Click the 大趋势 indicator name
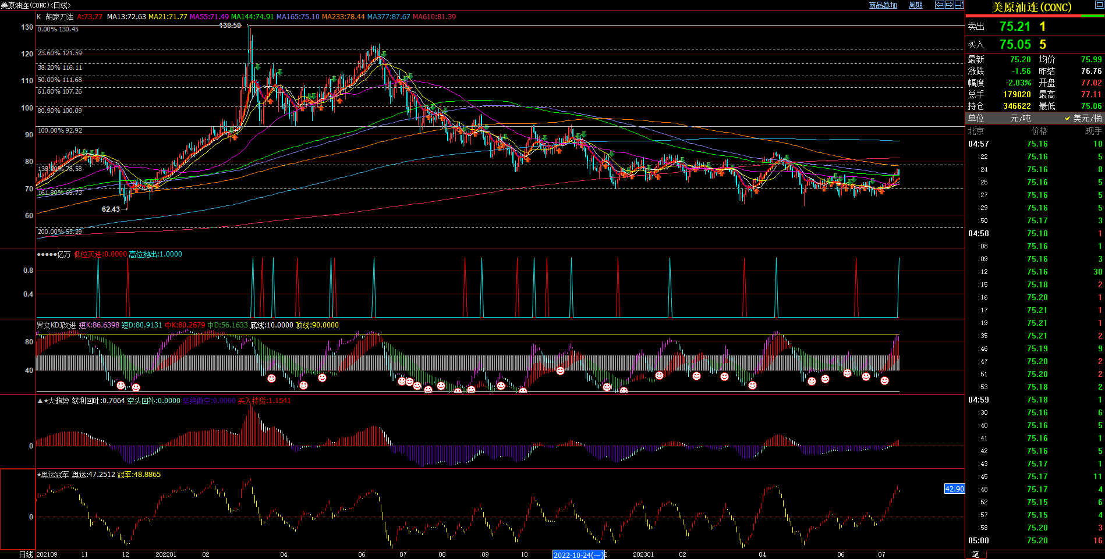 click(x=58, y=401)
